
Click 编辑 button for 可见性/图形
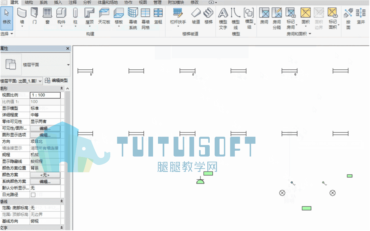[x=45, y=129]
